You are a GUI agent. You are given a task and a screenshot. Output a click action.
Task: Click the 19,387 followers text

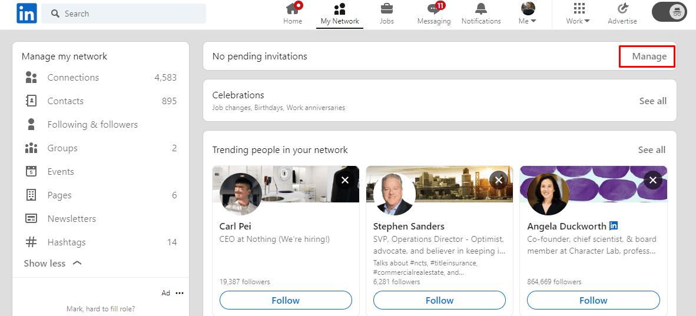(x=244, y=282)
